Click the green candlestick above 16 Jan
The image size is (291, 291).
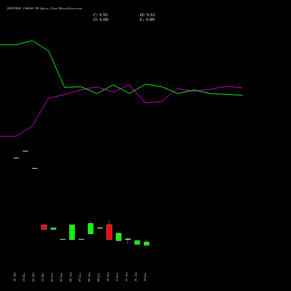pos(137,243)
